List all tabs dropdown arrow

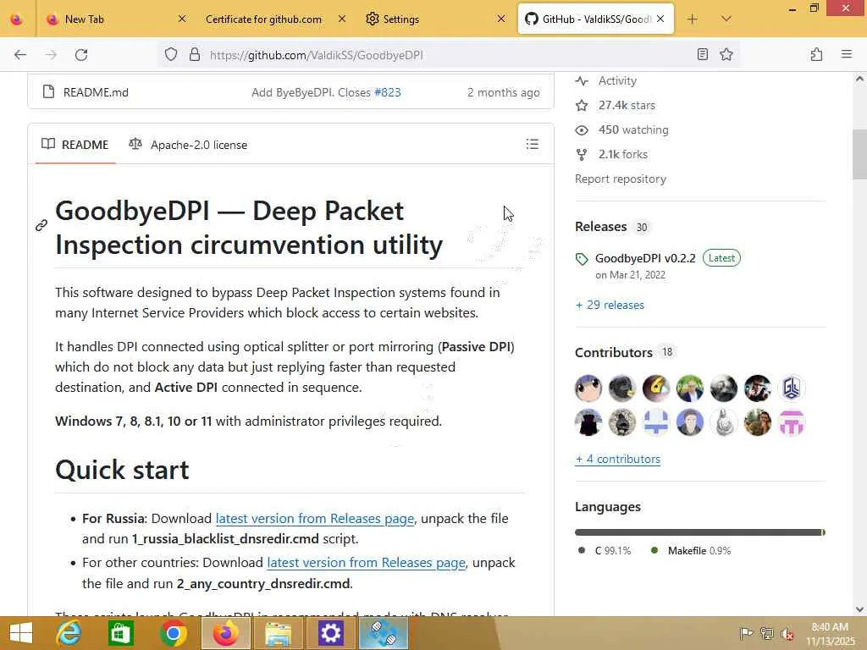tap(726, 19)
